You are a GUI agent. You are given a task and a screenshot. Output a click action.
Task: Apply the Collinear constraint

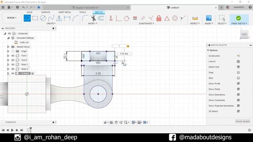tap(183, 18)
